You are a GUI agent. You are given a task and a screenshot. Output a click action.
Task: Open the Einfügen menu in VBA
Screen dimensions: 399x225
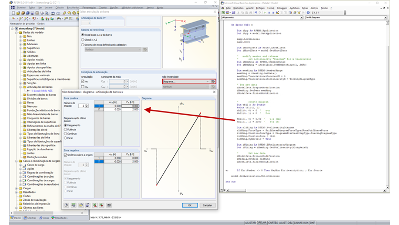coord(260,8)
